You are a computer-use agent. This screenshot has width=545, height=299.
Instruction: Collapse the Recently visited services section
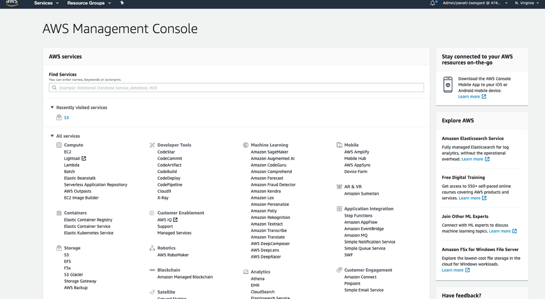coord(52,107)
